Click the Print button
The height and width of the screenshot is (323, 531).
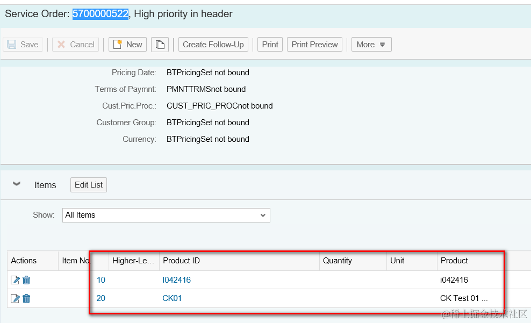[270, 45]
